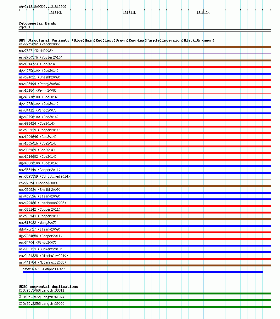Select nsv428404 (Perry2008b) label

point(40,84)
